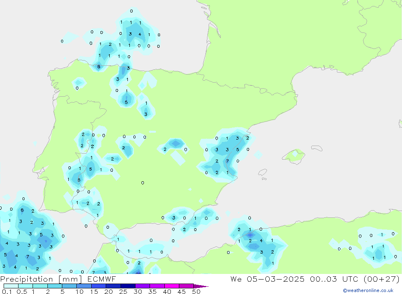Click the lightest cyan 0.1–0.5 legend swatch
Viewport: 402px width, 294px height.
coord(11,286)
